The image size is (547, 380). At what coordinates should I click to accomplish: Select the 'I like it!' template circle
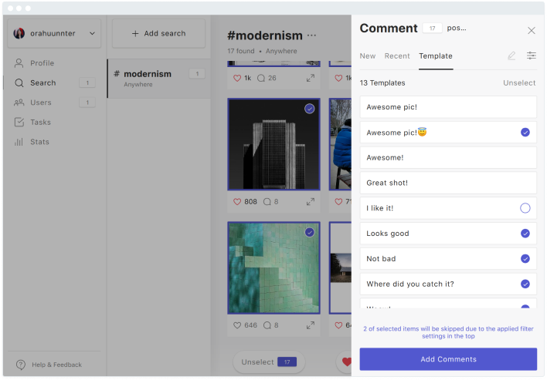(x=525, y=208)
